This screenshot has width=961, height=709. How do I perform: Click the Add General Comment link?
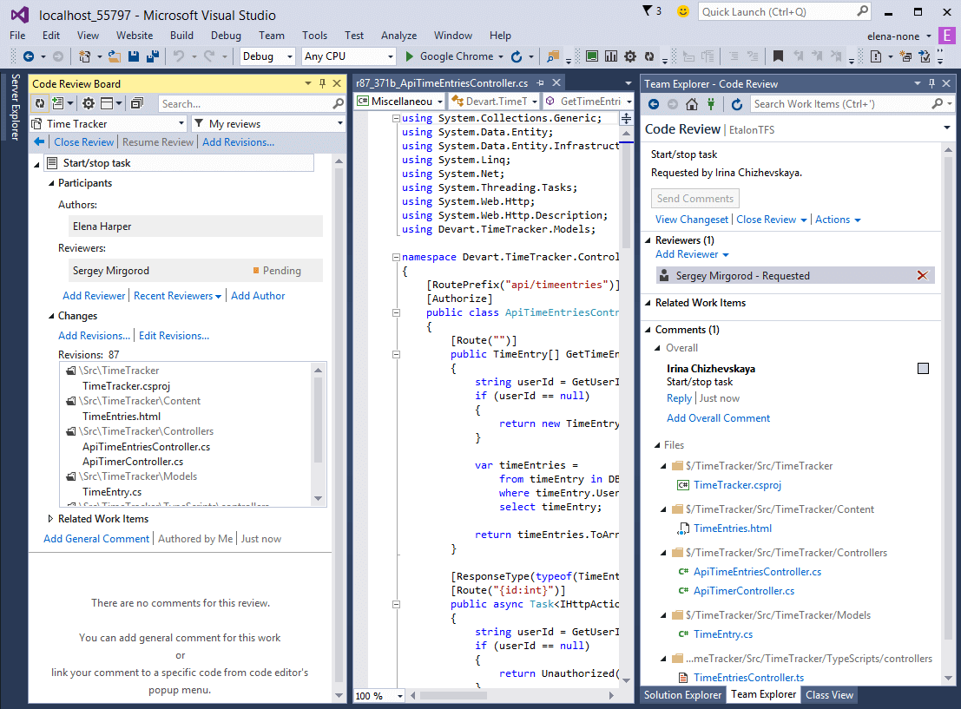click(x=96, y=539)
